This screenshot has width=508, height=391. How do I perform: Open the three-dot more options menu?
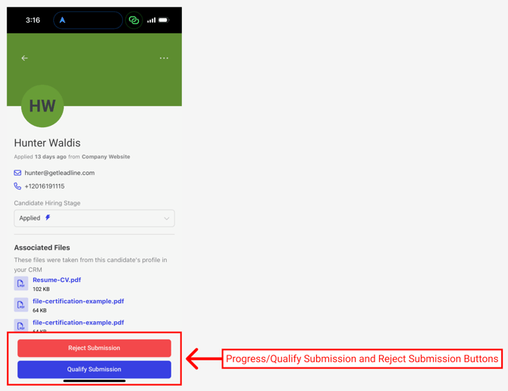click(x=164, y=58)
